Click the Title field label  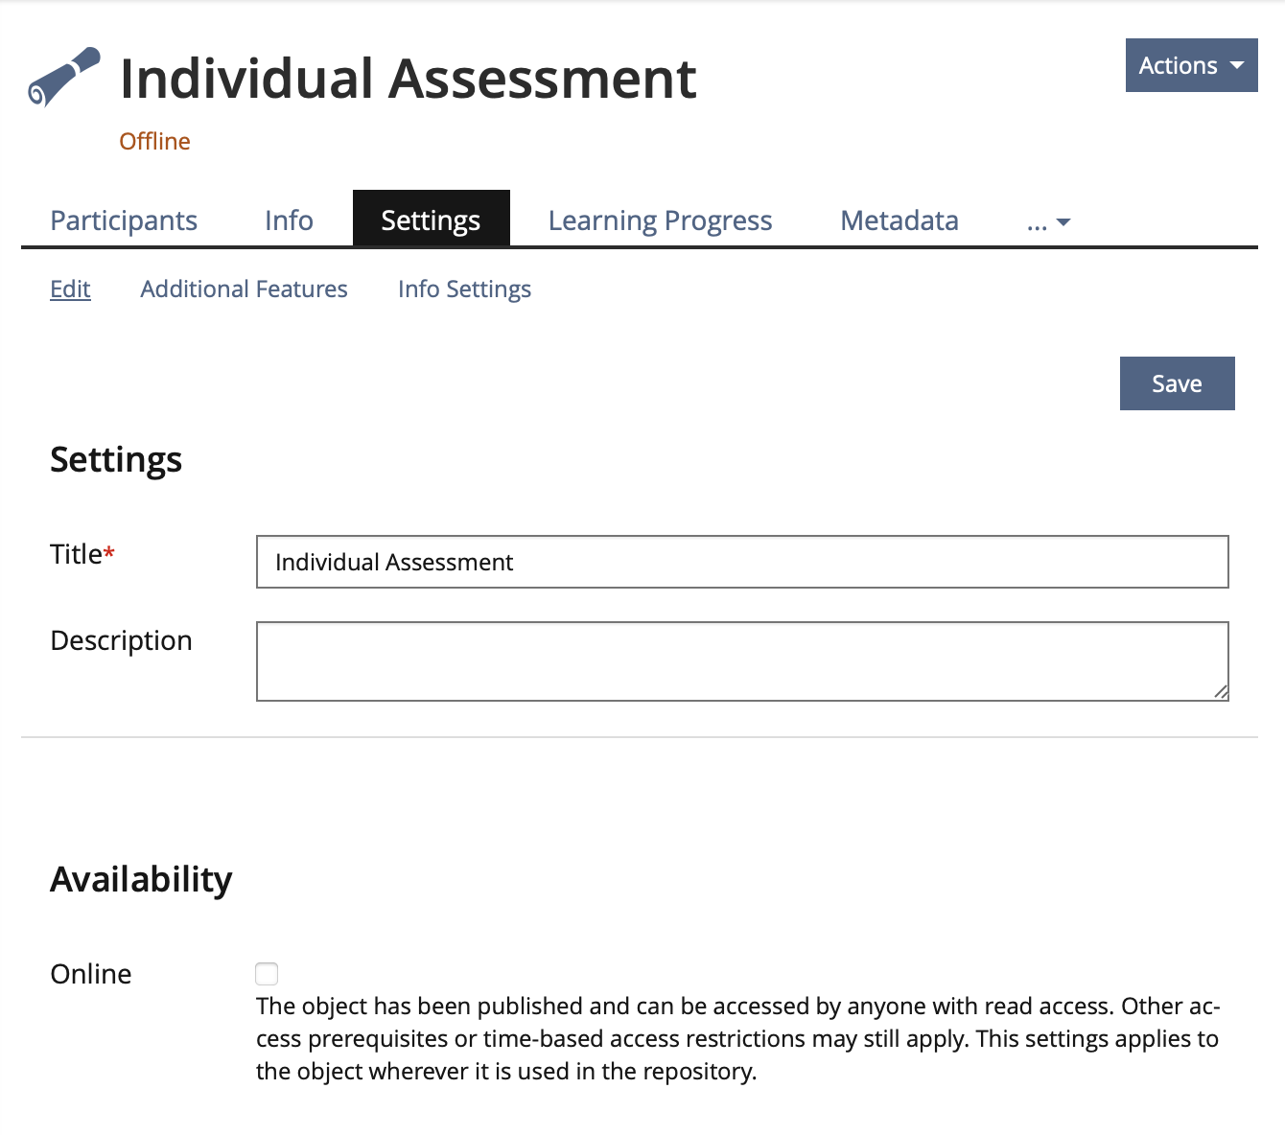(77, 554)
